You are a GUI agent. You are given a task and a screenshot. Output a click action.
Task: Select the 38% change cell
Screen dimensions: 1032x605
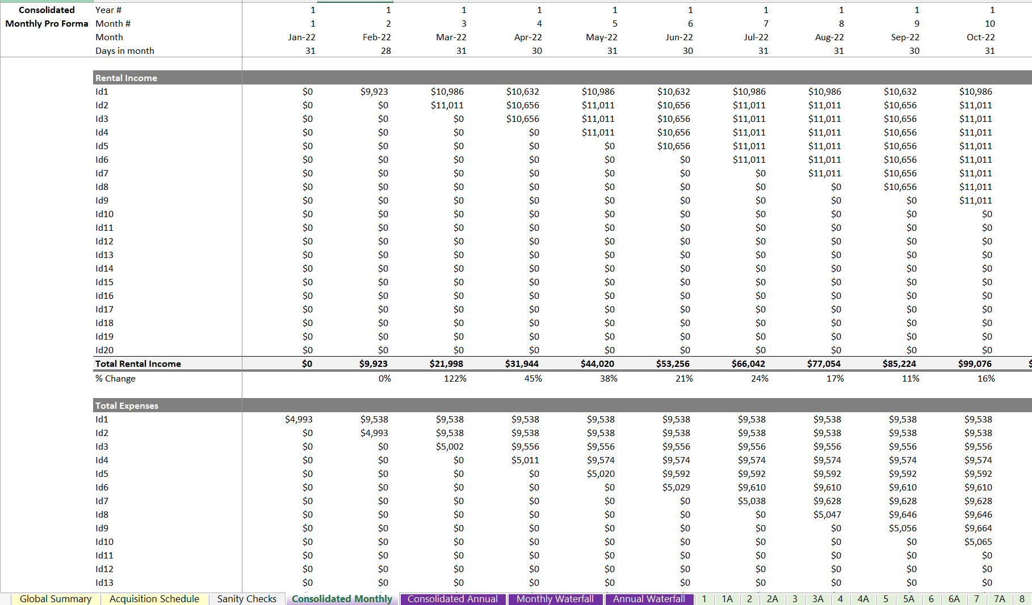pyautogui.click(x=609, y=378)
